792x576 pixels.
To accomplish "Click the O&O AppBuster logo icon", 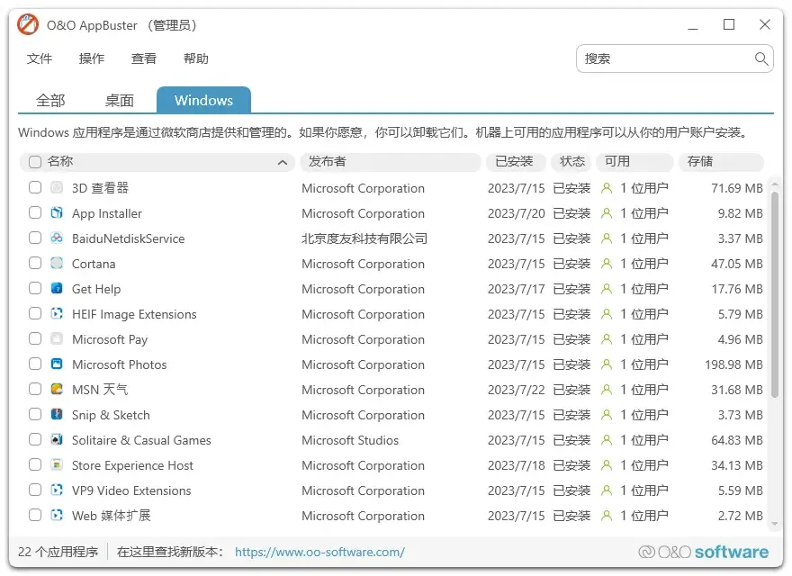I will coord(28,25).
